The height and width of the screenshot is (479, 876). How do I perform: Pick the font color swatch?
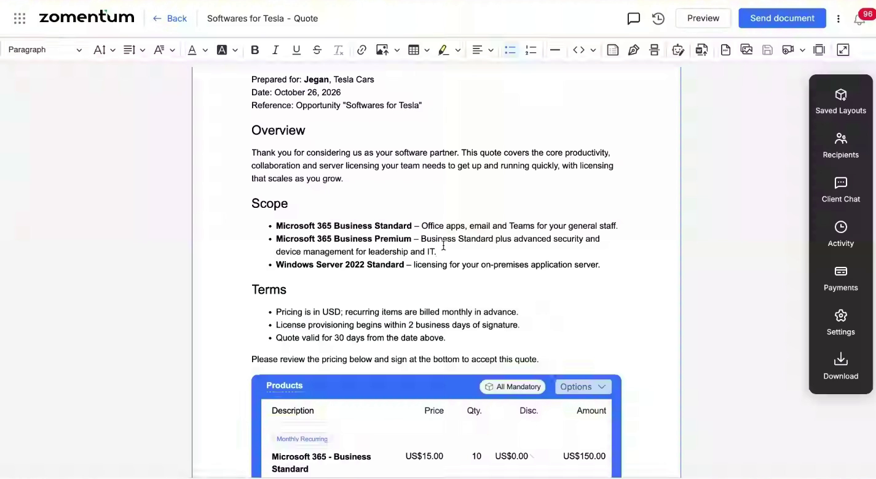[192, 50]
